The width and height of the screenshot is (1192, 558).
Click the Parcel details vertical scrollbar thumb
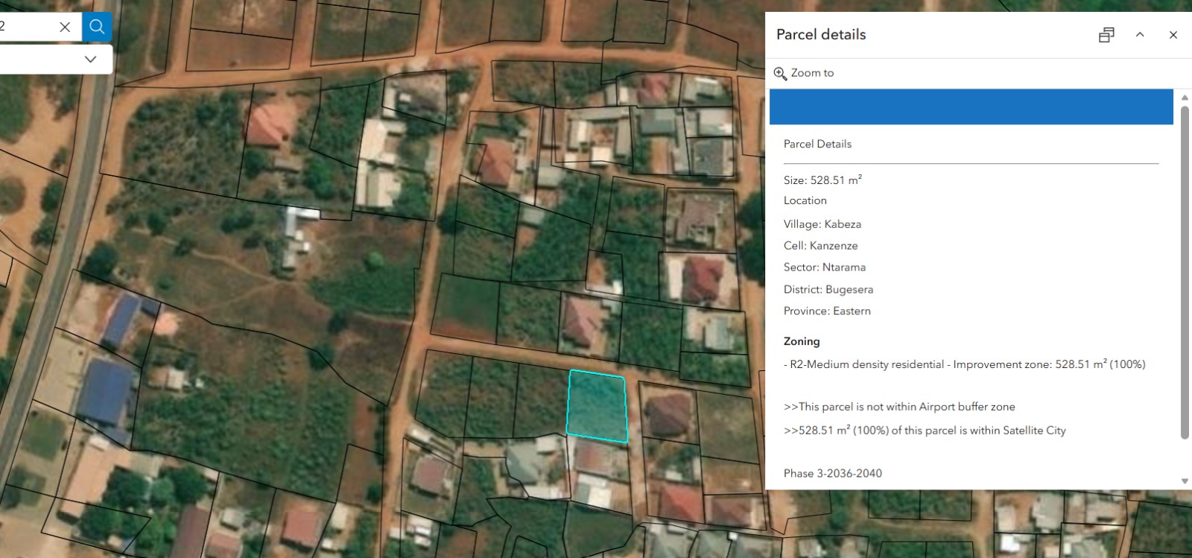(1185, 273)
